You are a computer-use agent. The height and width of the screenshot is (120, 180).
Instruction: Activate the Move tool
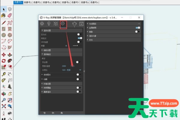pyautogui.click(x=4, y=55)
